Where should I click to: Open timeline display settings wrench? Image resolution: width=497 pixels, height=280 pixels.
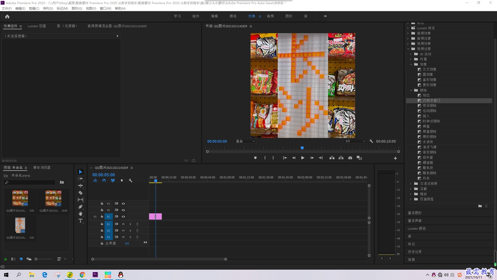click(x=130, y=180)
